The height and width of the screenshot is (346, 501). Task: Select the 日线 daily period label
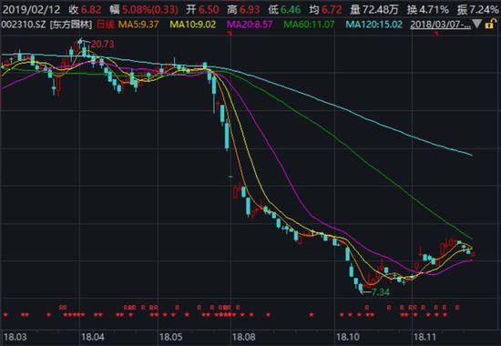[x=105, y=25]
